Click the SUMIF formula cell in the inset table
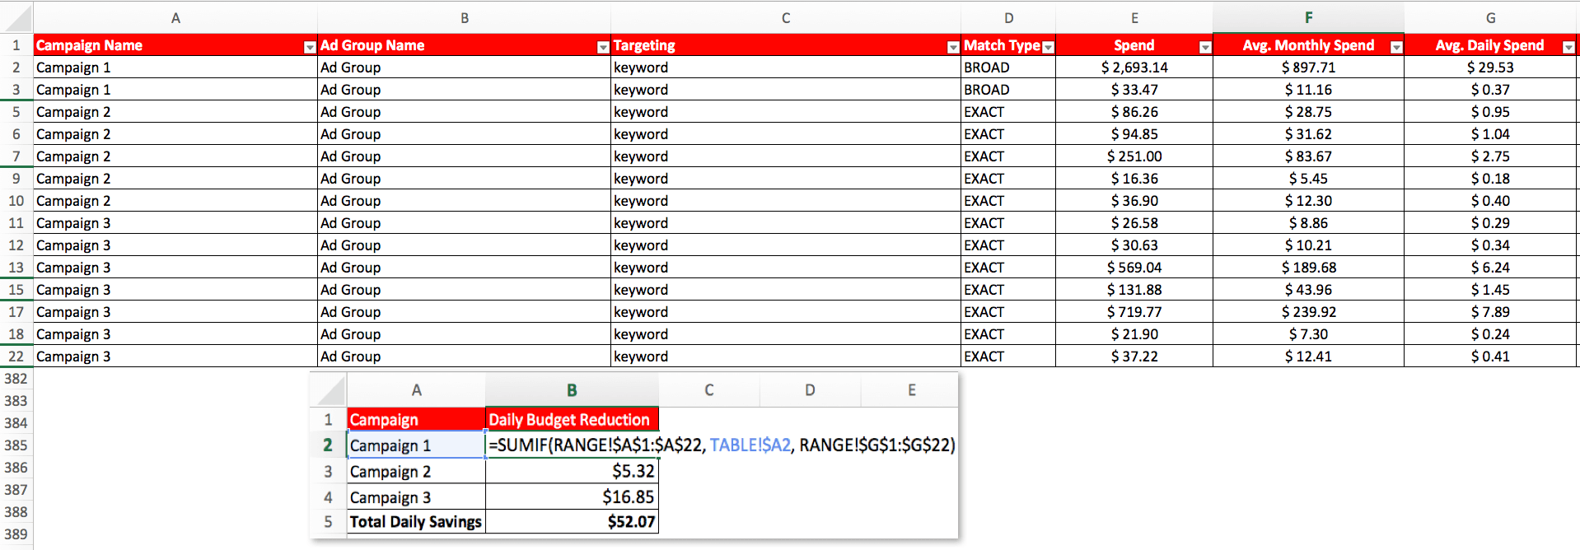The height and width of the screenshot is (550, 1580). click(722, 445)
